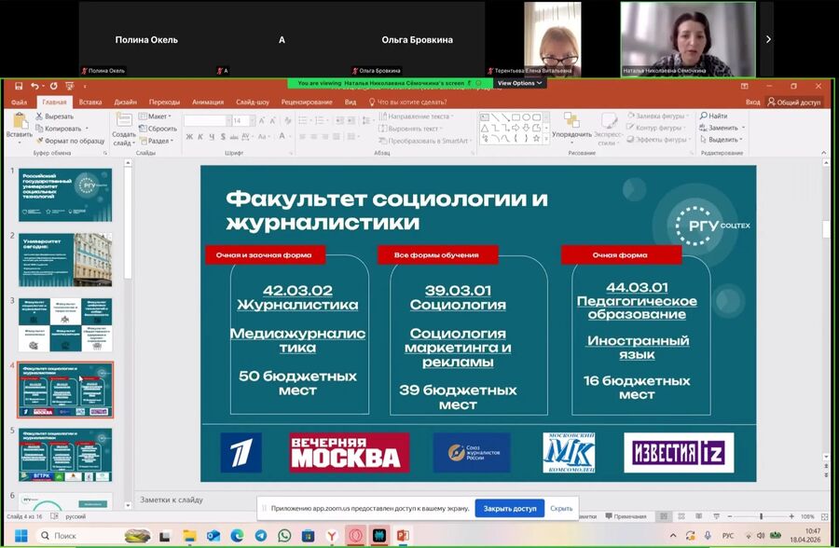Image resolution: width=839 pixels, height=548 pixels.
Task: Open the Анимация ribbon tab
Action: pos(207,102)
